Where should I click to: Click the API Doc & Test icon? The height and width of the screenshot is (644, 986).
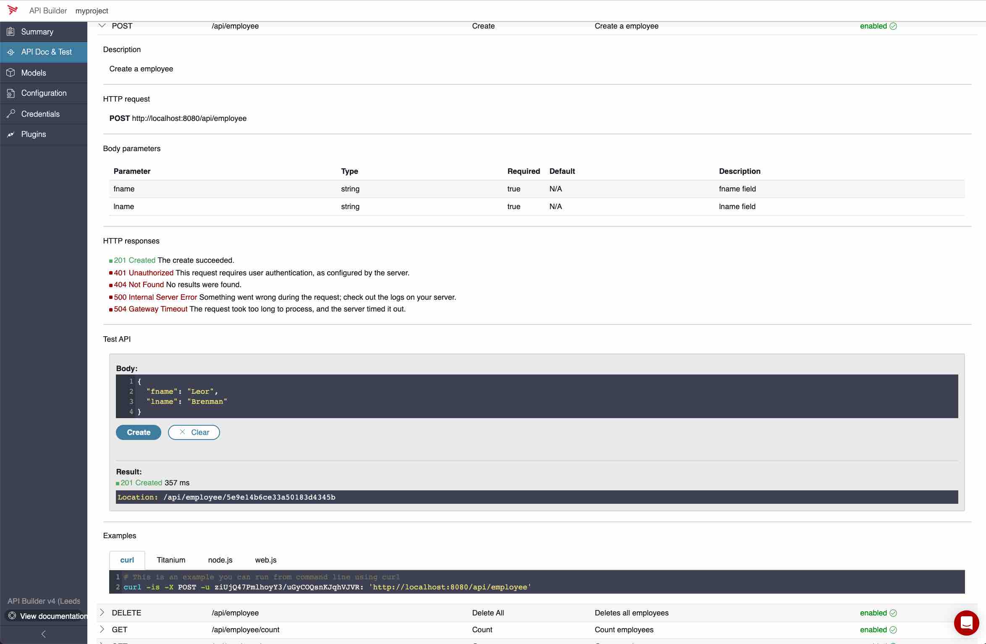click(x=11, y=52)
